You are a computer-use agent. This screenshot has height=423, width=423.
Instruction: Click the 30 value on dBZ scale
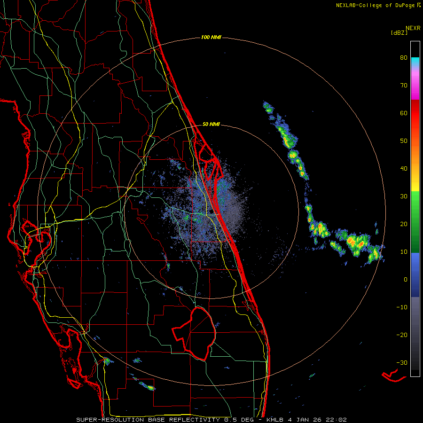(x=404, y=196)
